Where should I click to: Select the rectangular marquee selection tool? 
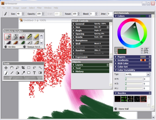[x=29, y=68]
